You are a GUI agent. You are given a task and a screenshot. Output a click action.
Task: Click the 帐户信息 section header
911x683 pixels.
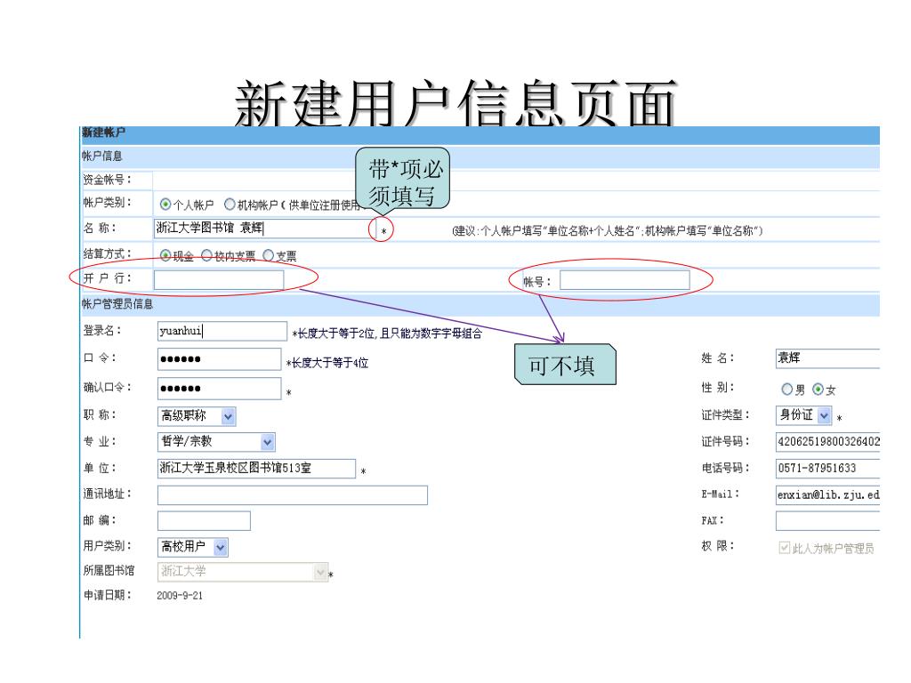tap(102, 156)
